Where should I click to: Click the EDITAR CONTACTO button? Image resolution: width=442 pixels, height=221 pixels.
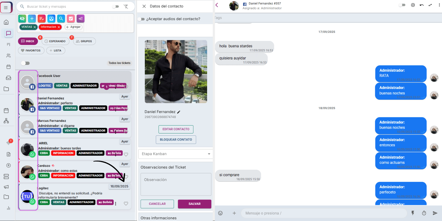[x=176, y=129]
